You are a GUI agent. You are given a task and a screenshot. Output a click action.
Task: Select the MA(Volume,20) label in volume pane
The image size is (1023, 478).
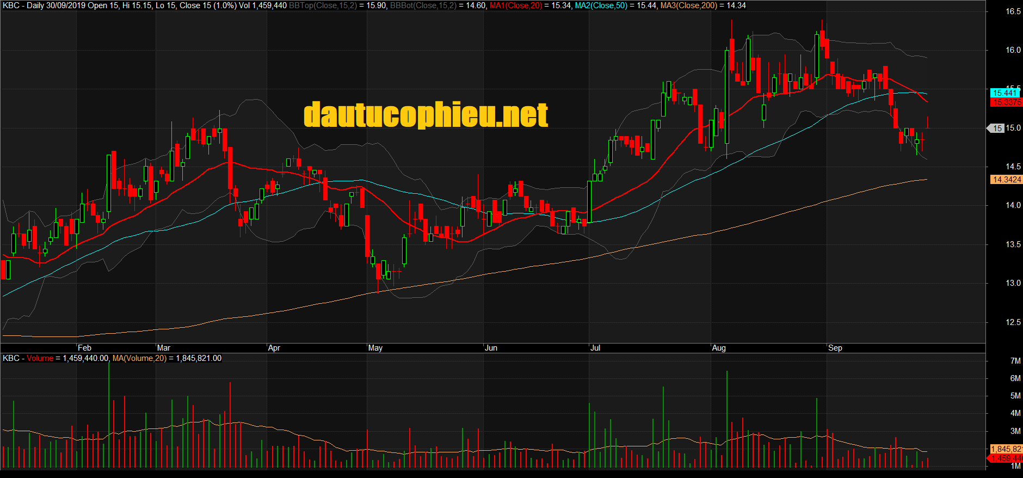pyautogui.click(x=139, y=358)
